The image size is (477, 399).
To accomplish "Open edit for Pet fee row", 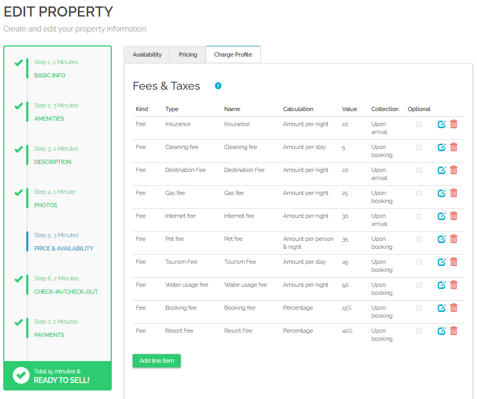I will pos(442,239).
